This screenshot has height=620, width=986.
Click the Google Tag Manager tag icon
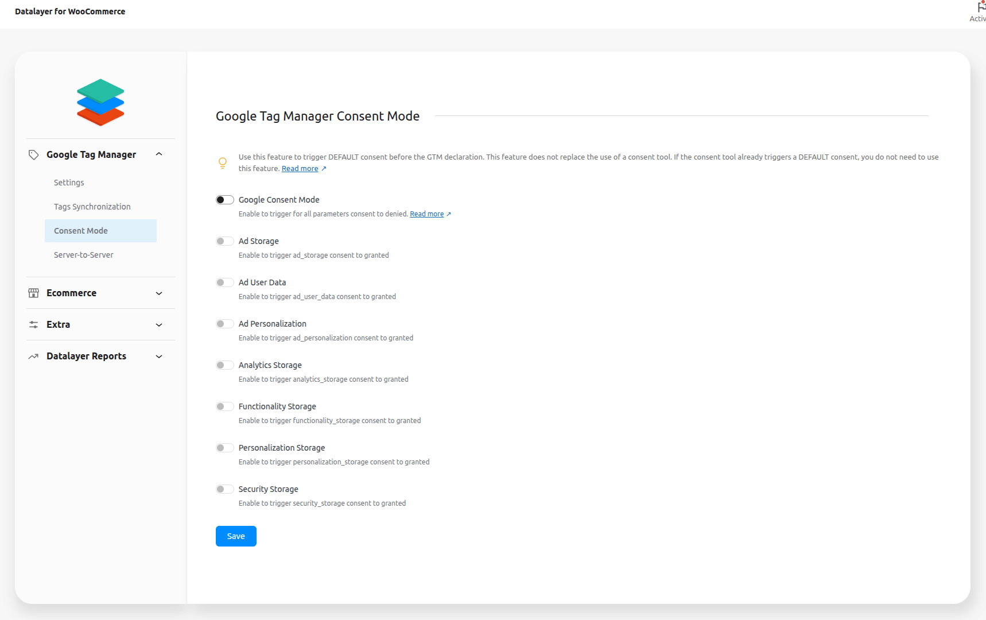[x=34, y=154]
